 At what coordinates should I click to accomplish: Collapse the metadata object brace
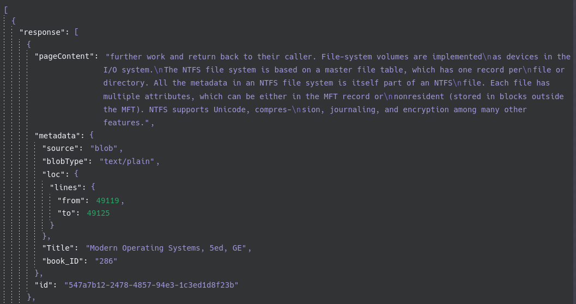pos(92,135)
